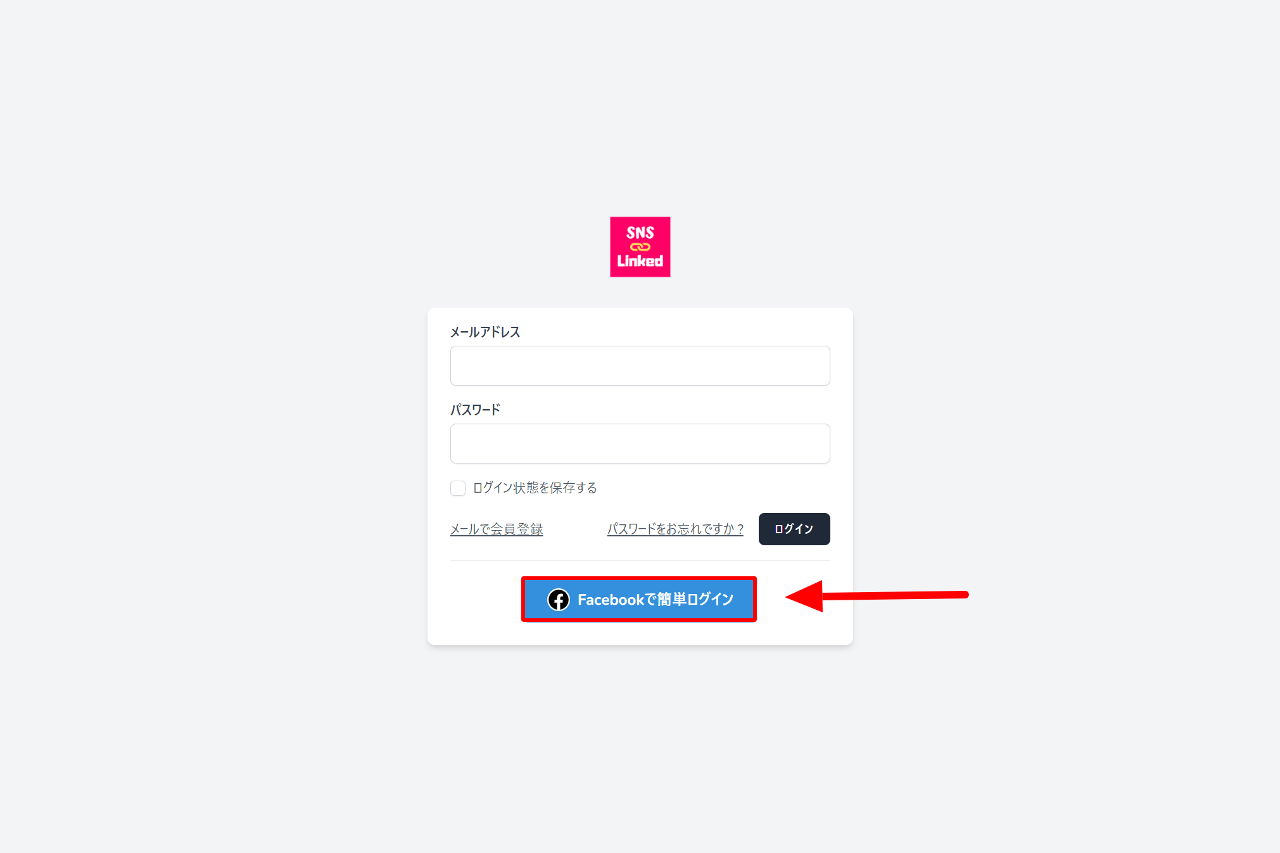1280x853 pixels.
Task: Click the ログイン状態を保存する label text
Action: point(535,488)
